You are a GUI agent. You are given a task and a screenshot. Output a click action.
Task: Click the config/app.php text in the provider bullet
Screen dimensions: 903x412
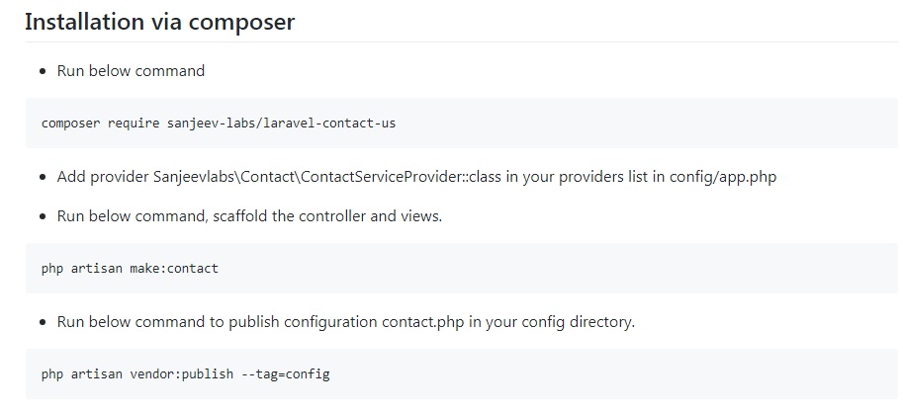723,177
